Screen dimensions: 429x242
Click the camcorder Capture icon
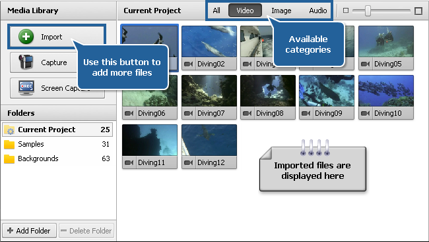click(26, 62)
